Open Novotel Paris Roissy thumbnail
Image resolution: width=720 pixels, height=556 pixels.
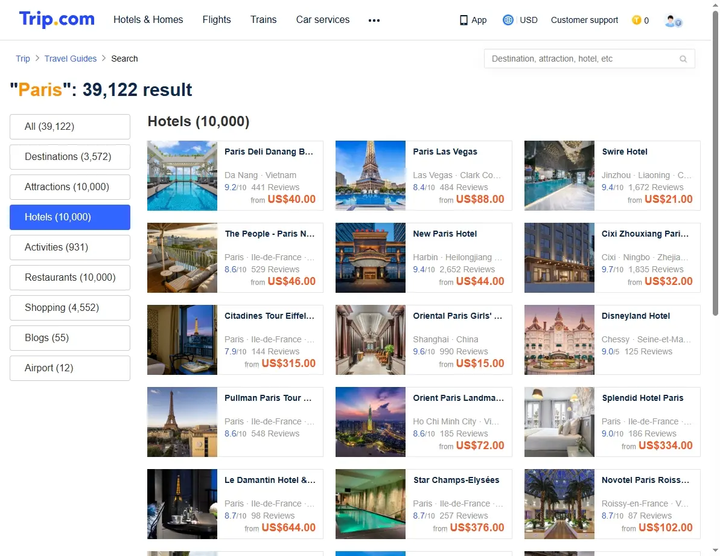(559, 504)
